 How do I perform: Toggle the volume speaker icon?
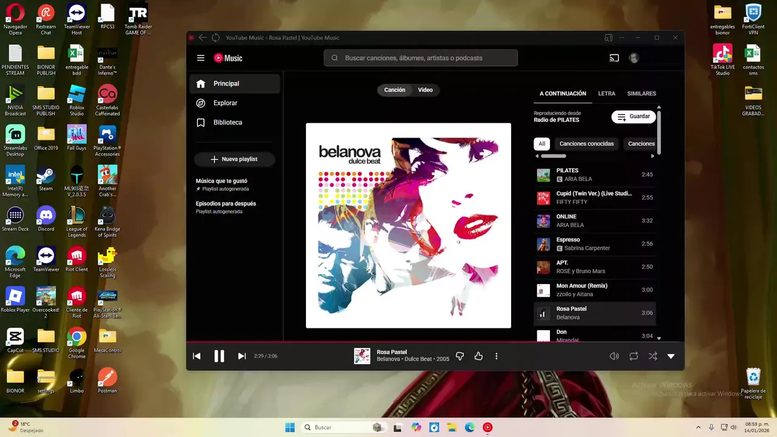(x=614, y=356)
